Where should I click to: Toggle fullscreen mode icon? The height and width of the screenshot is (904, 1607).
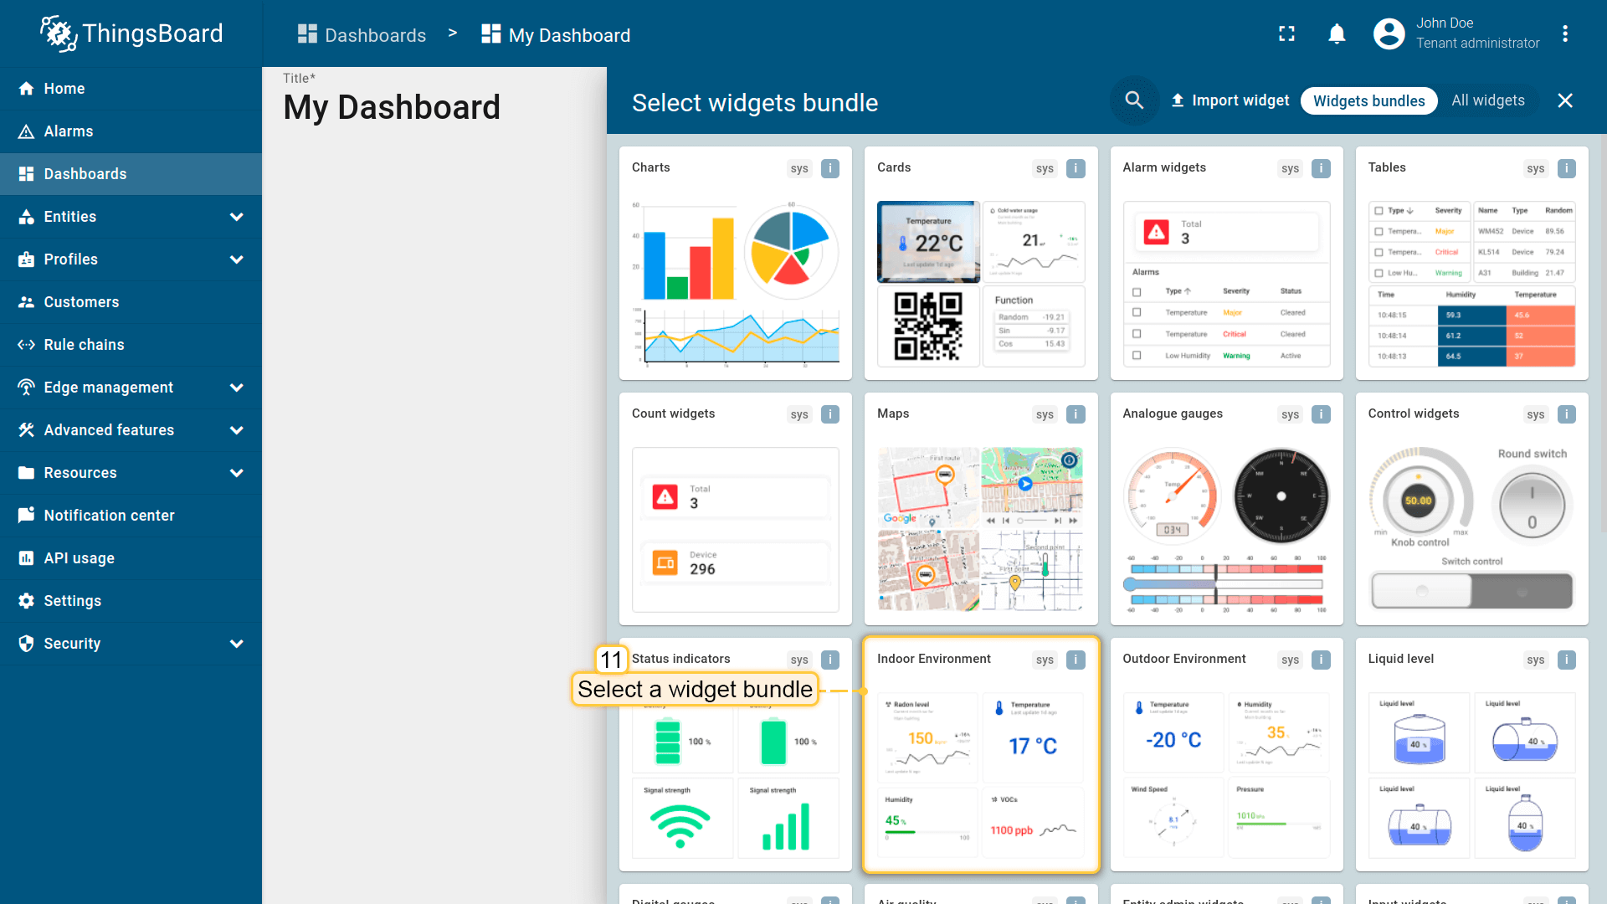pos(1286,33)
